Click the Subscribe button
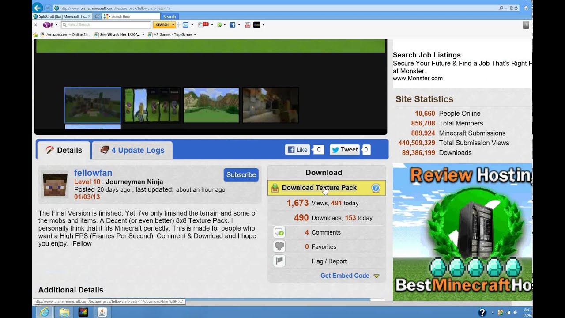The height and width of the screenshot is (318, 565). [241, 175]
